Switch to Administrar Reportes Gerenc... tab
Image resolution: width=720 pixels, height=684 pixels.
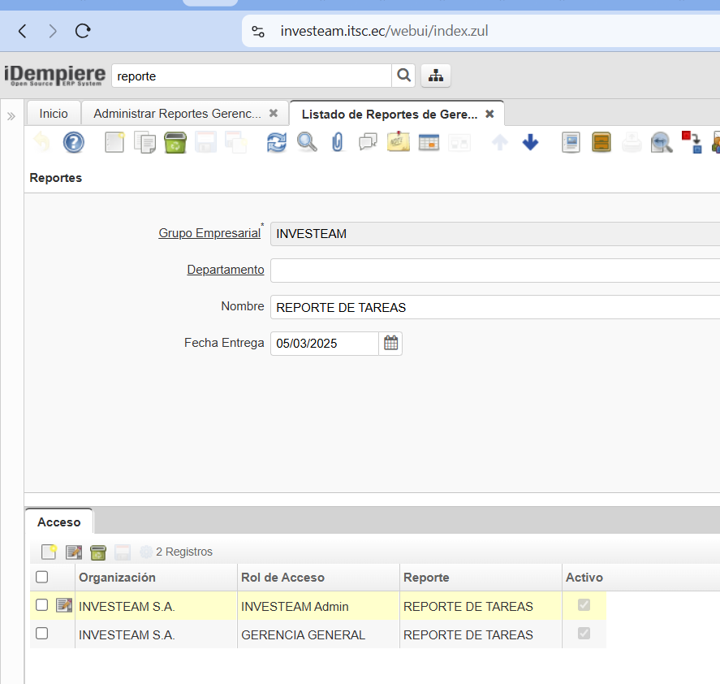tap(177, 114)
